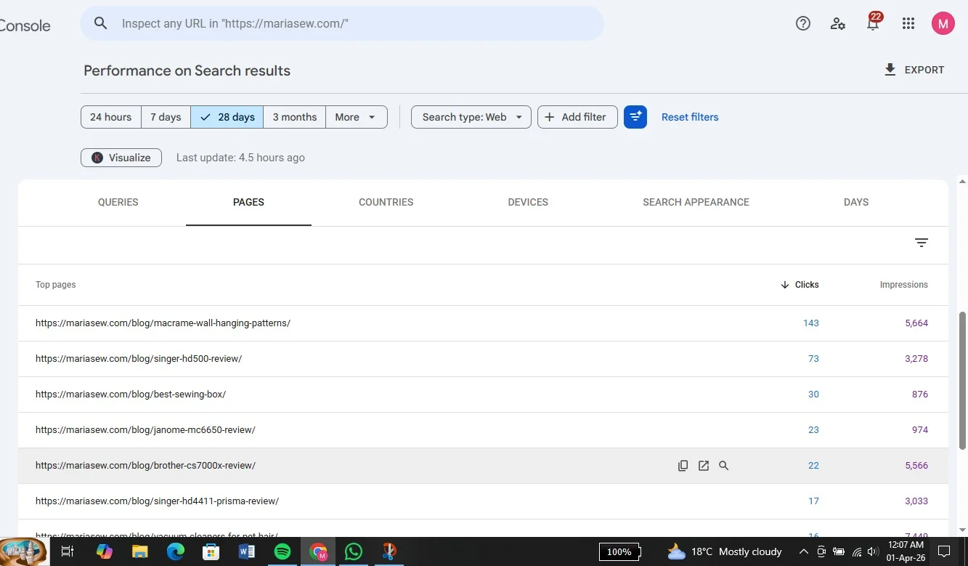Select the 3 months date range
Image resolution: width=968 pixels, height=566 pixels.
tap(295, 117)
